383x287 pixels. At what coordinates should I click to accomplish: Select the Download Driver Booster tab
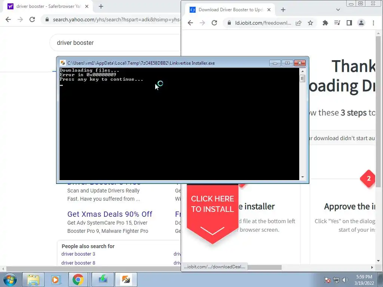point(230,10)
